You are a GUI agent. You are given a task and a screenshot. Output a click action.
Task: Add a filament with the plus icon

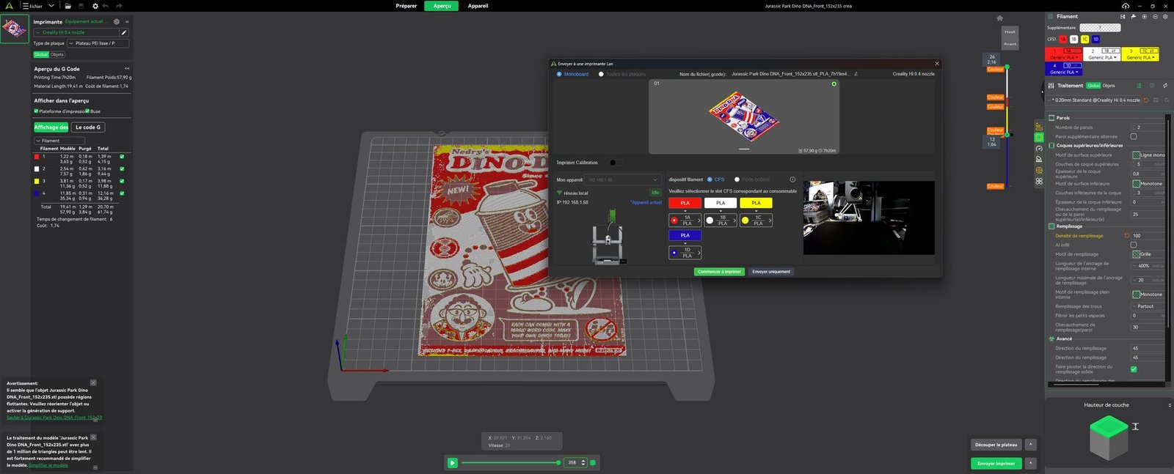1144,16
